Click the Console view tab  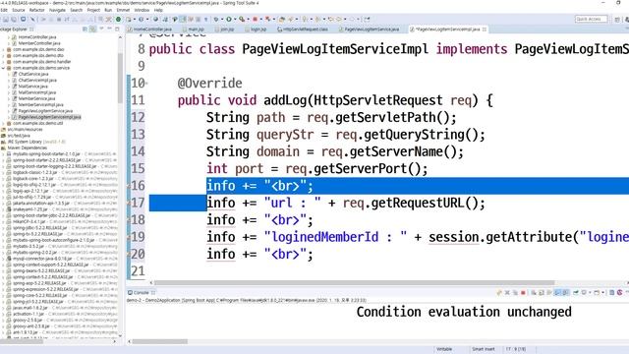(142, 293)
